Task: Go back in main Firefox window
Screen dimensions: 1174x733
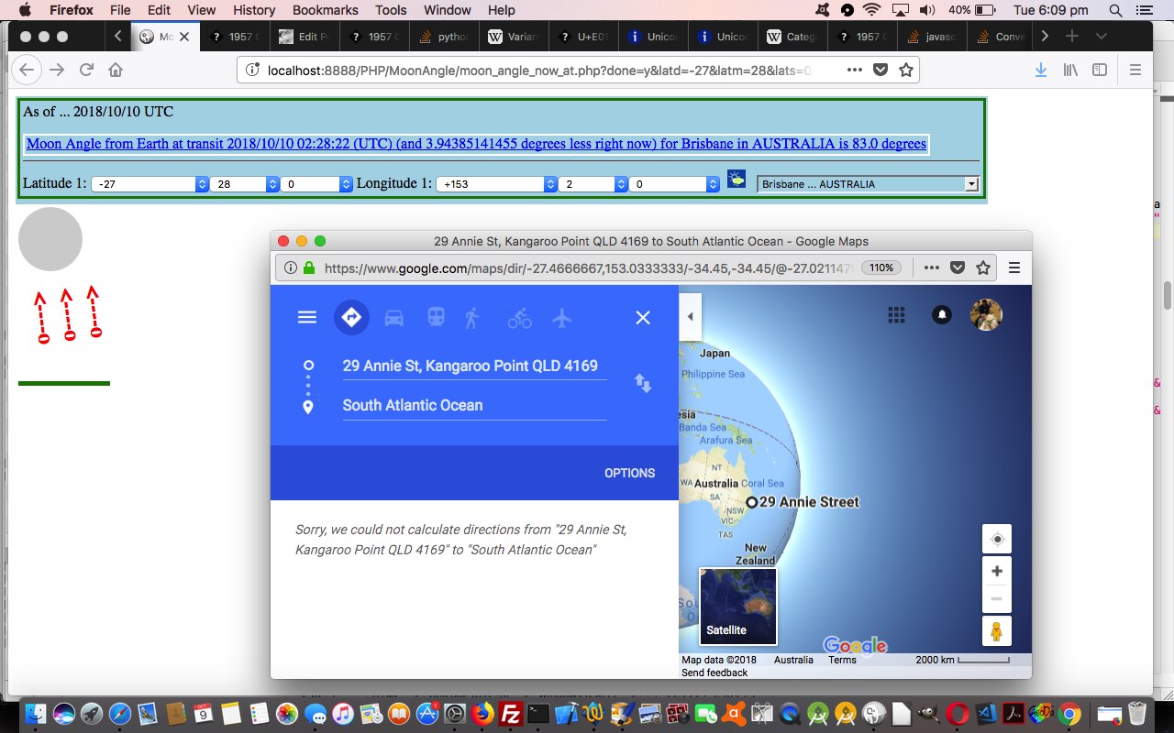Action: (28, 70)
